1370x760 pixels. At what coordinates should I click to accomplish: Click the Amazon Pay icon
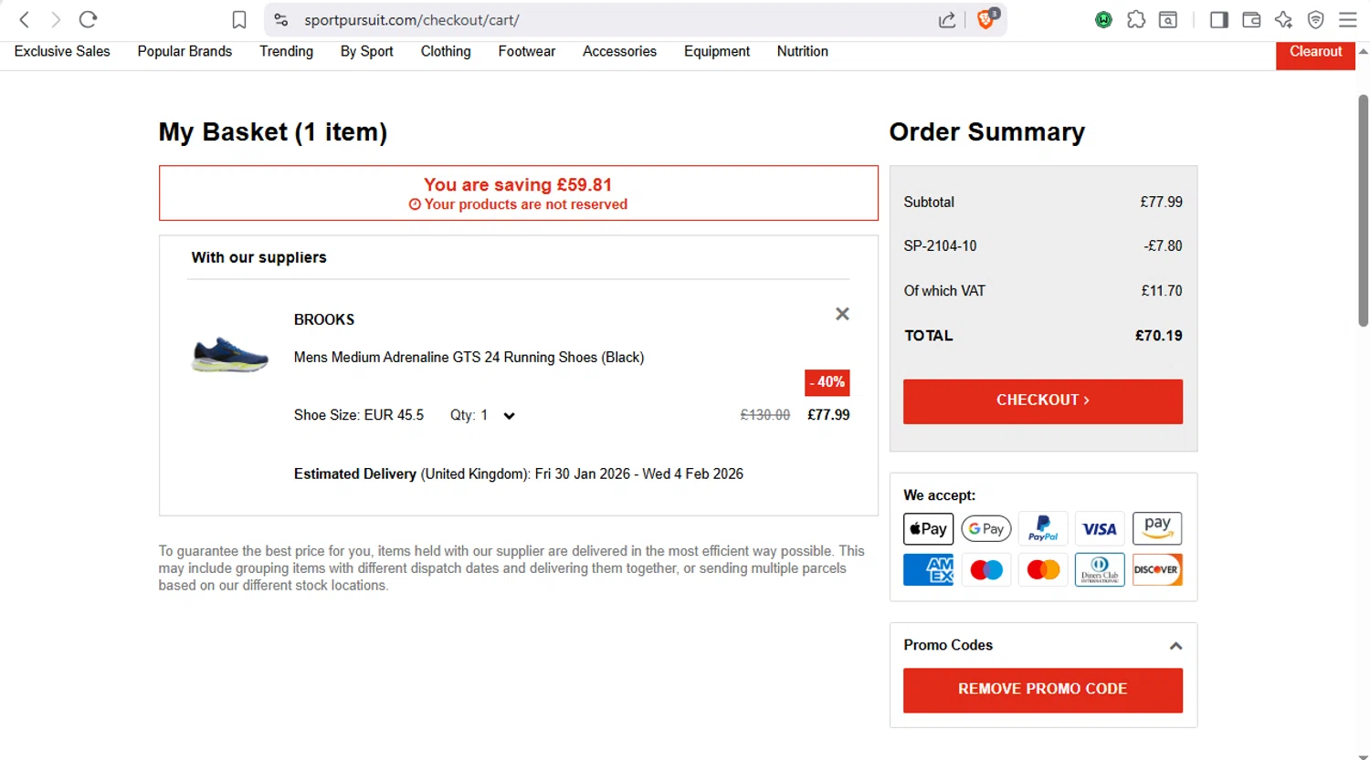pyautogui.click(x=1157, y=529)
